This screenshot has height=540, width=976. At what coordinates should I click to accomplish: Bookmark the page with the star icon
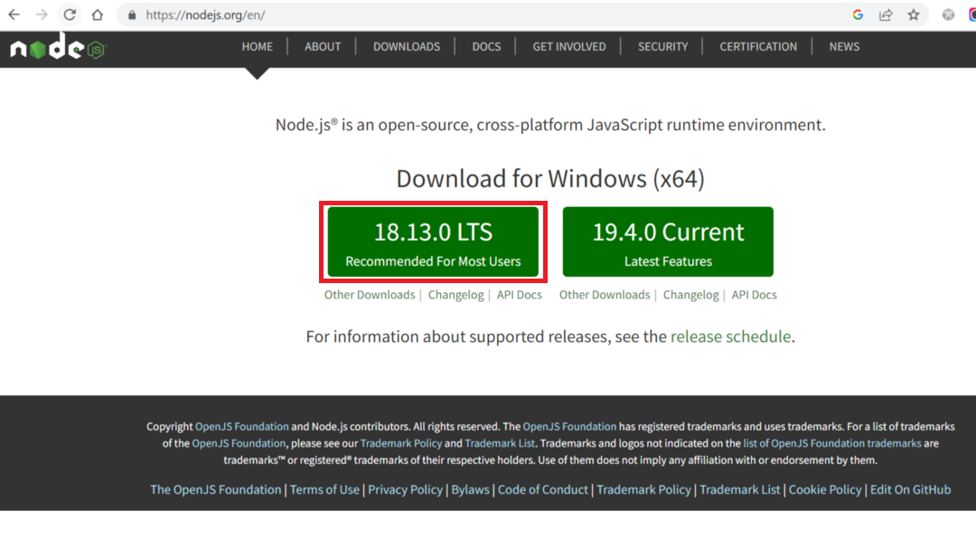point(913,15)
